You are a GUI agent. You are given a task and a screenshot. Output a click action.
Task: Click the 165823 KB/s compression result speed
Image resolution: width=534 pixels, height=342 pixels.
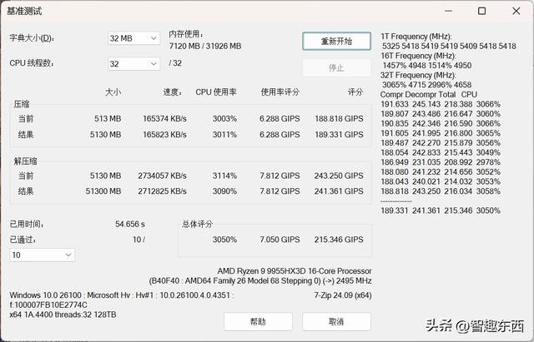click(x=164, y=135)
